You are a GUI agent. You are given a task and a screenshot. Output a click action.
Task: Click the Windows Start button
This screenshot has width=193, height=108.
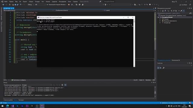2,106
